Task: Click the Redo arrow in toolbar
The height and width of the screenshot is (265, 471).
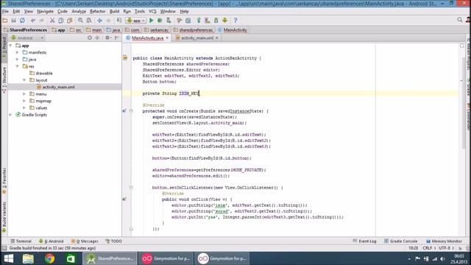Action: (41, 21)
